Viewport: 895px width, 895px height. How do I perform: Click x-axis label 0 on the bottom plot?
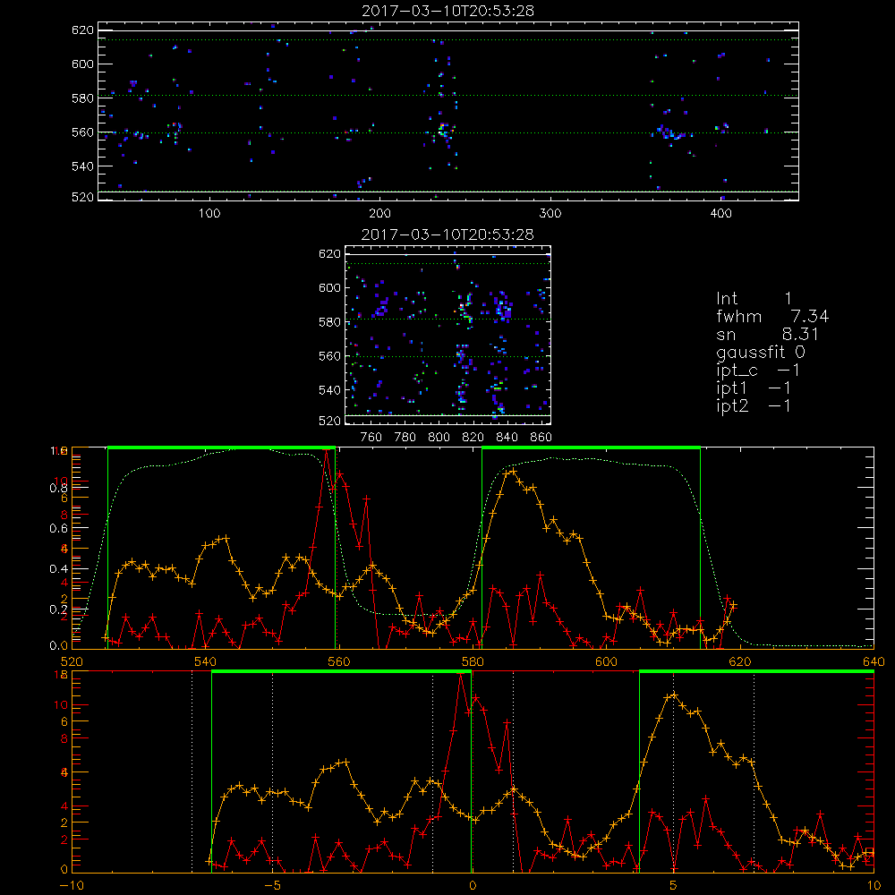click(x=472, y=885)
